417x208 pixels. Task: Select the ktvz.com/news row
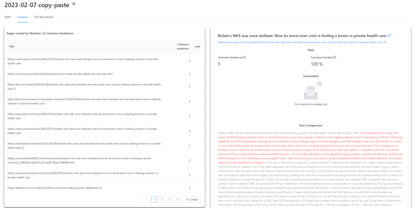105,87
